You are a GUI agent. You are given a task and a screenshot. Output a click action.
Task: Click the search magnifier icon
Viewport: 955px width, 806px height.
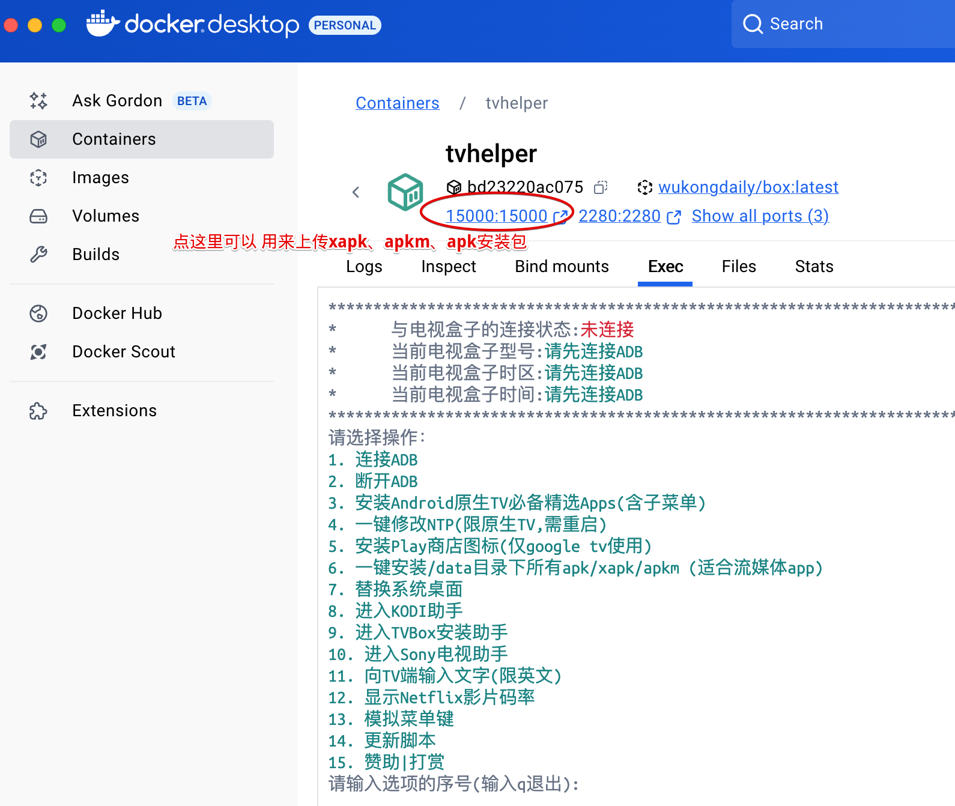click(753, 24)
